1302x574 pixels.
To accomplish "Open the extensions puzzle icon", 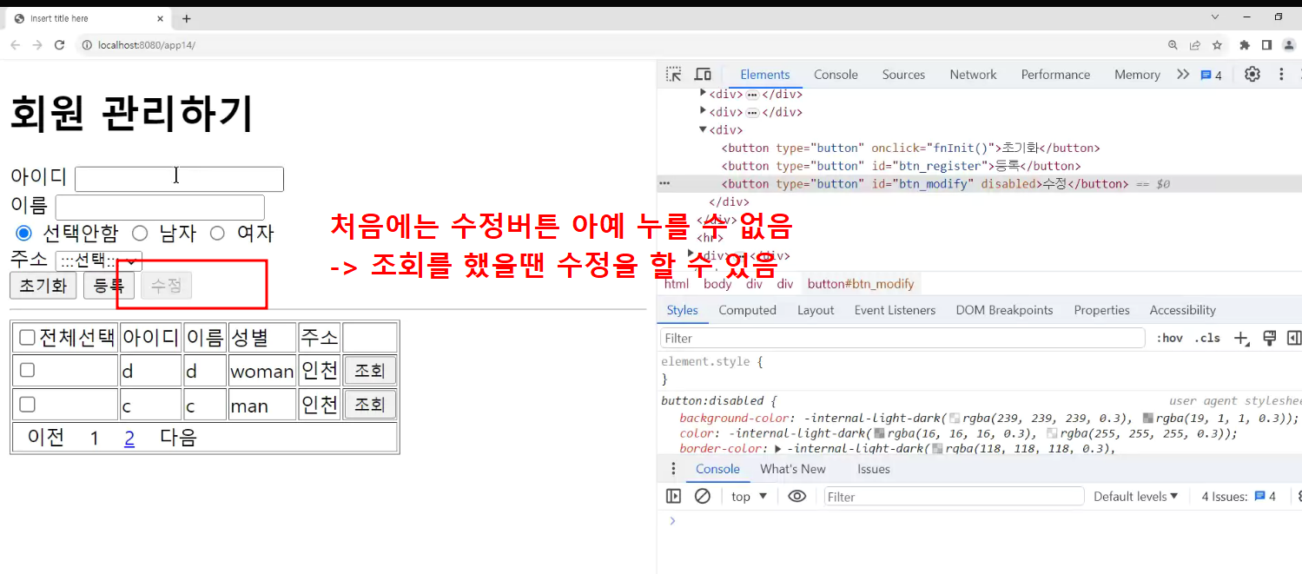I will pos(1245,45).
